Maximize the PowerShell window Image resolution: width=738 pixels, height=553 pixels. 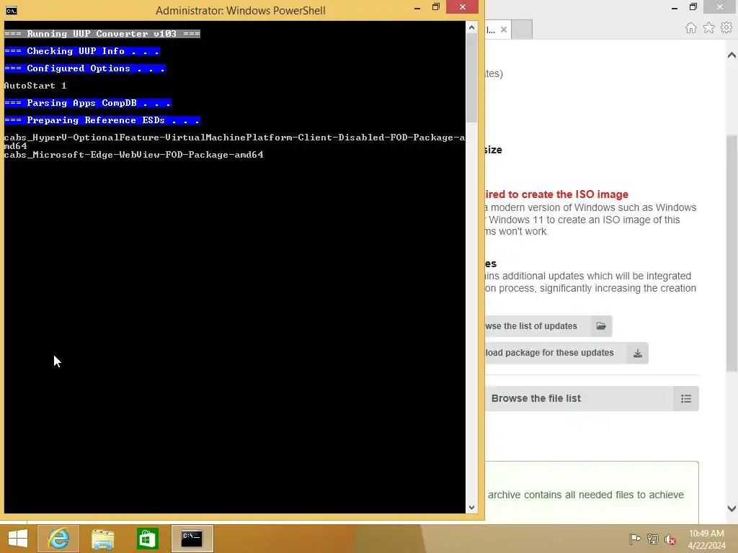[436, 7]
